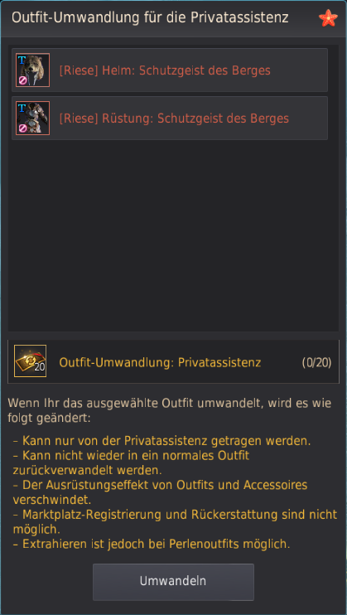Click the 'Outfit-Umwandlung: Privatassistenz' item label
Viewport: 347px width, 615px height.
(x=160, y=362)
